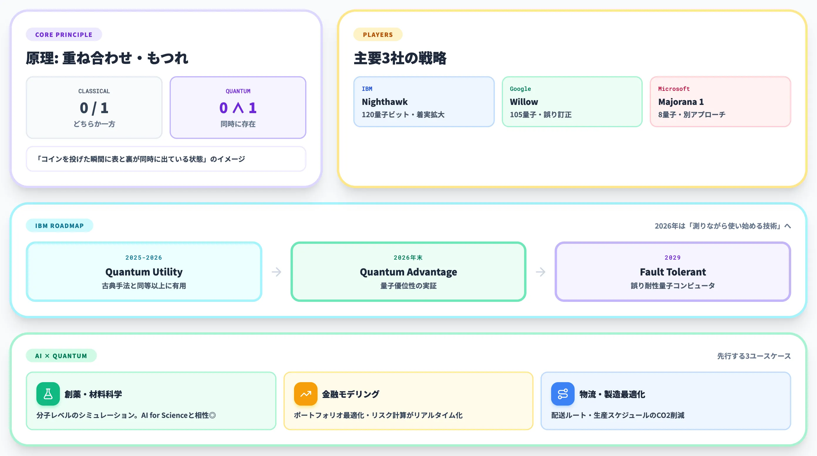Open the CLASSICAL 0 / 1 card
Viewport: 817px width, 456px height.
[94, 107]
